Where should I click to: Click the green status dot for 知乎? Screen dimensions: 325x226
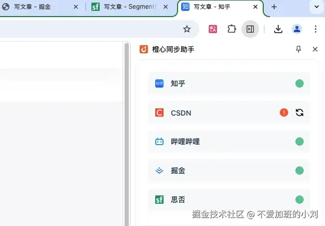[x=299, y=83]
